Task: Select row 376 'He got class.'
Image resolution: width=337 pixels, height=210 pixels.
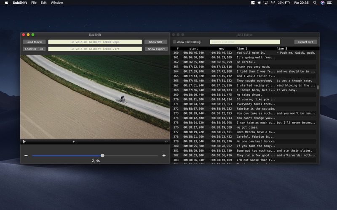Action: tap(243, 127)
